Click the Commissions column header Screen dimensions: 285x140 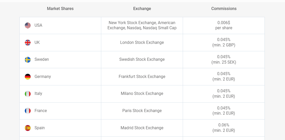pyautogui.click(x=224, y=8)
